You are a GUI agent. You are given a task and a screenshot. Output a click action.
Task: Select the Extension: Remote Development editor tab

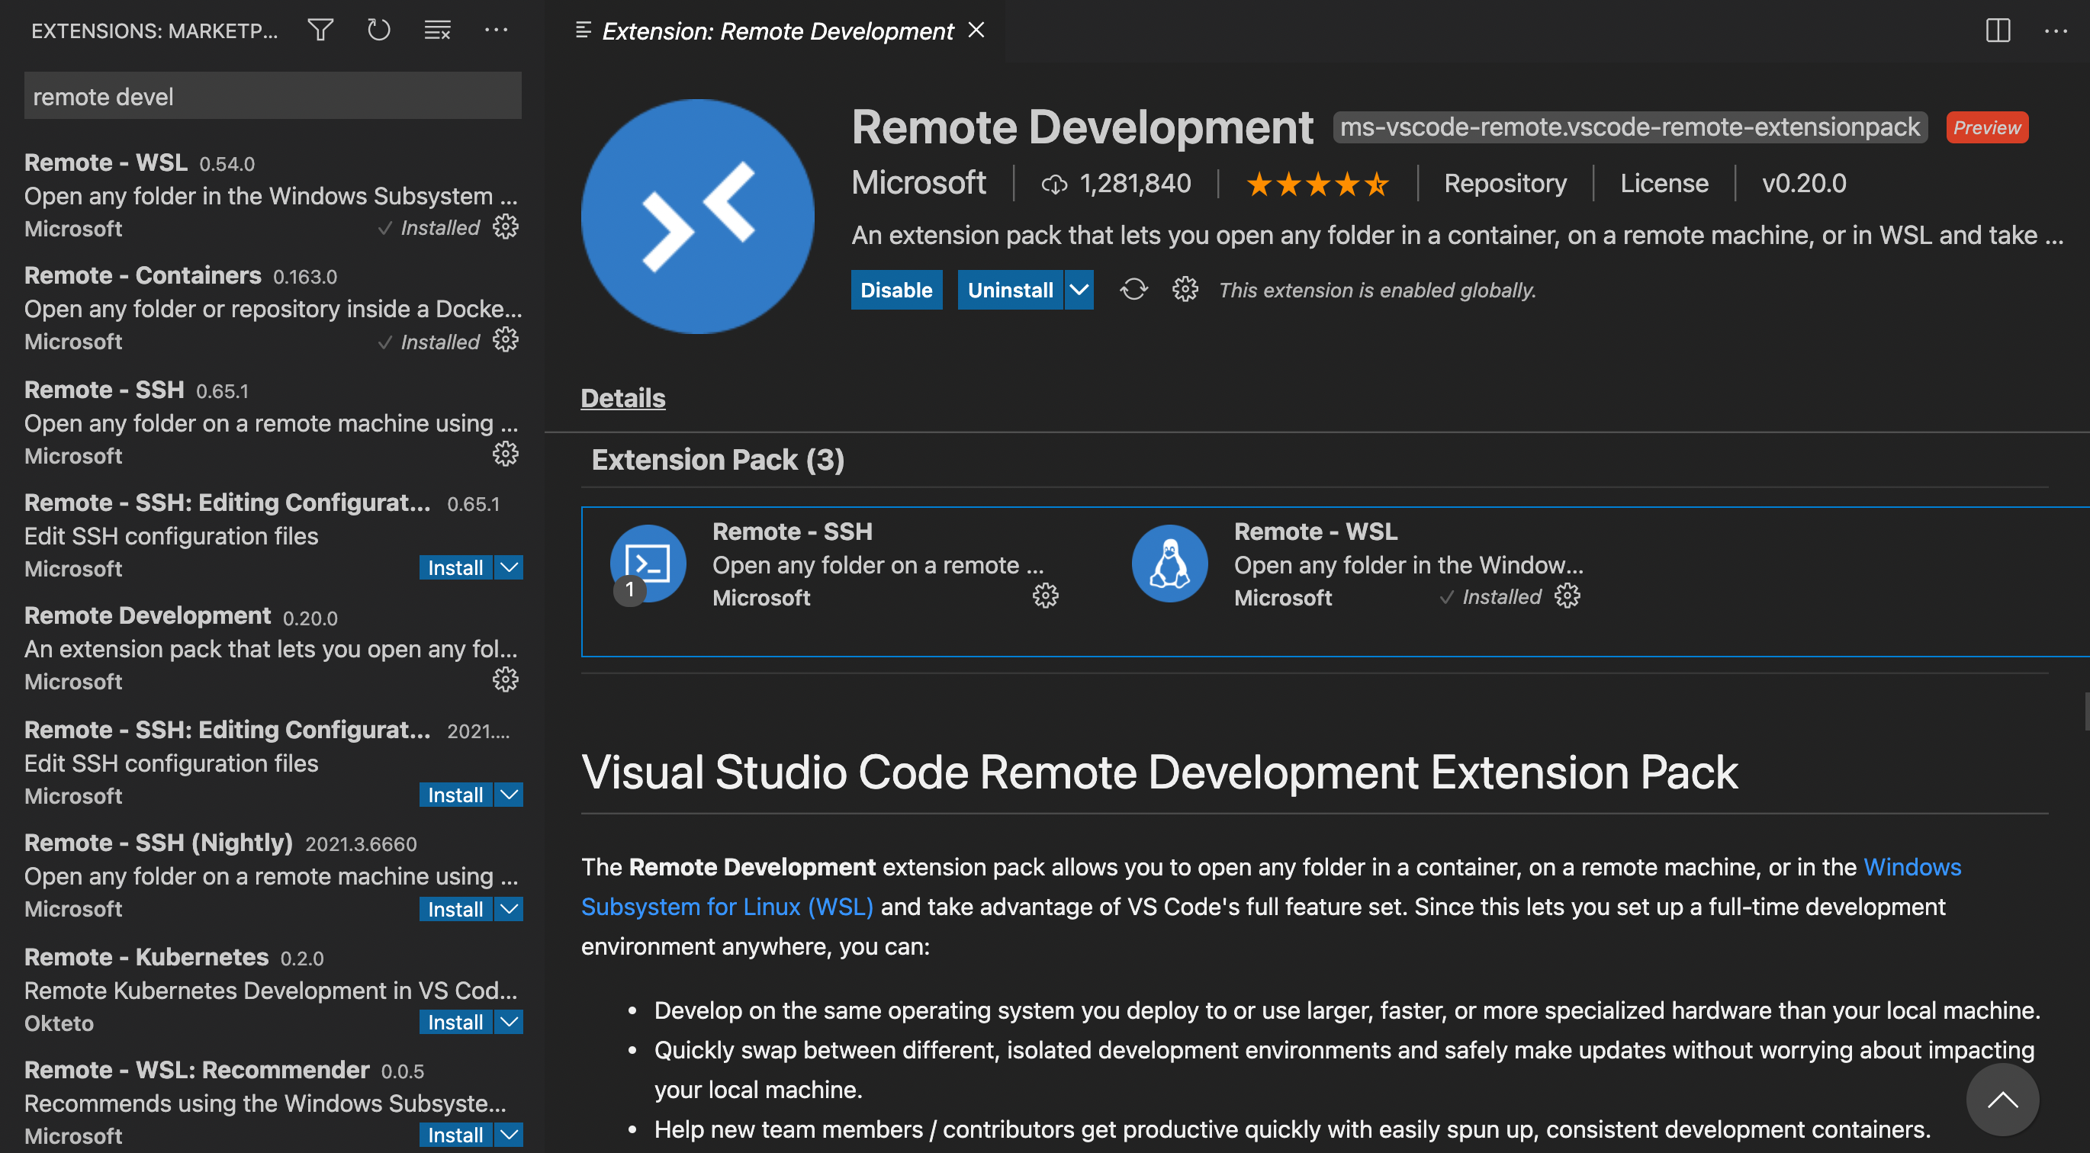pos(777,31)
